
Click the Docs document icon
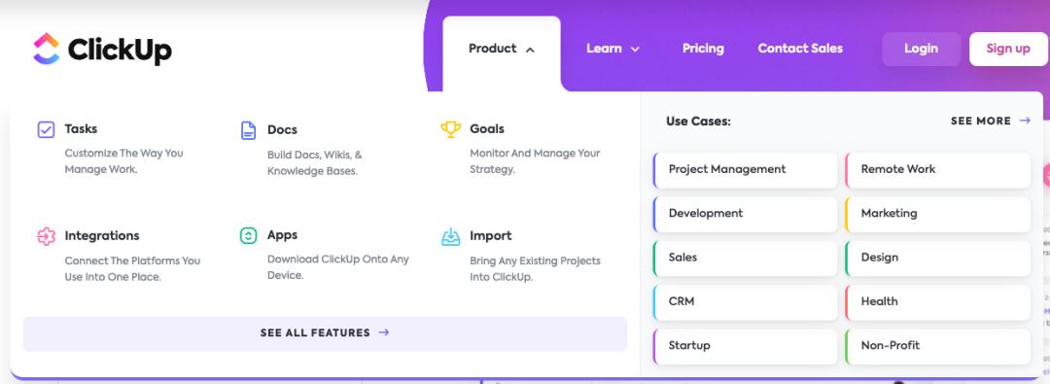click(249, 130)
